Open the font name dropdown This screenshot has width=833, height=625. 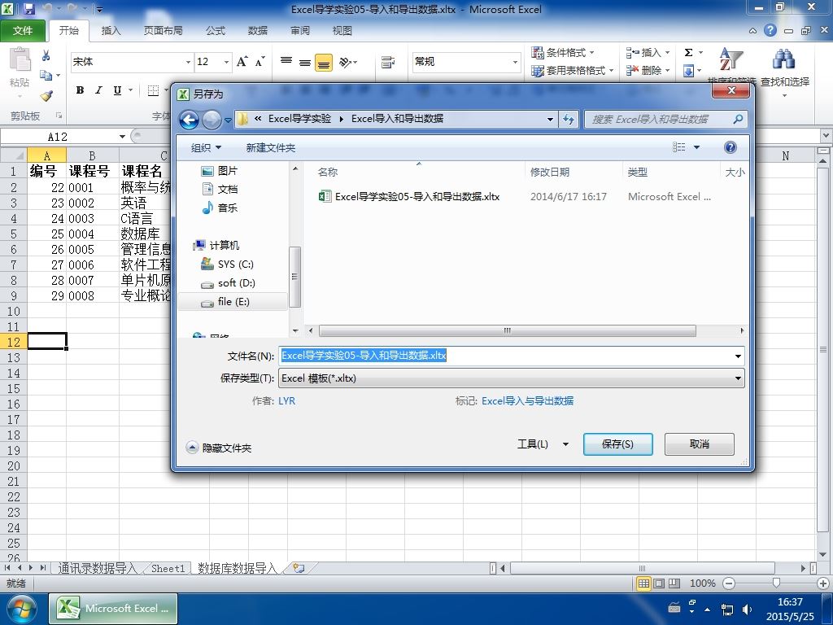click(188, 62)
